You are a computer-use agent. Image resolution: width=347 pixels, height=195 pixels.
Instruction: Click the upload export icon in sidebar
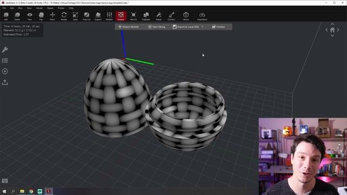coord(5,82)
